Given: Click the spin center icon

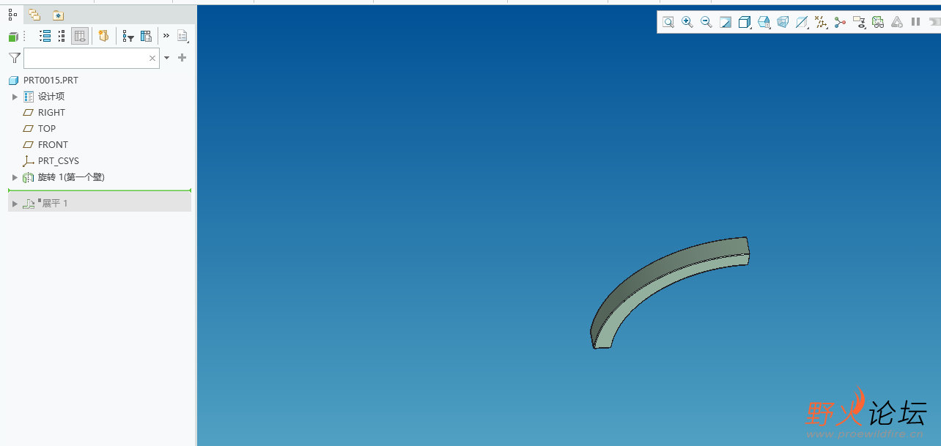Looking at the screenshot, I should point(840,23).
